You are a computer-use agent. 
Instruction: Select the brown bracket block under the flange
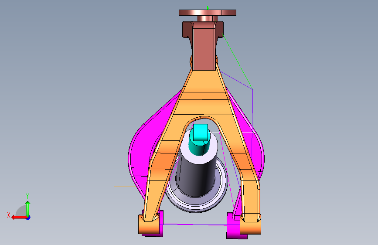click(203, 46)
